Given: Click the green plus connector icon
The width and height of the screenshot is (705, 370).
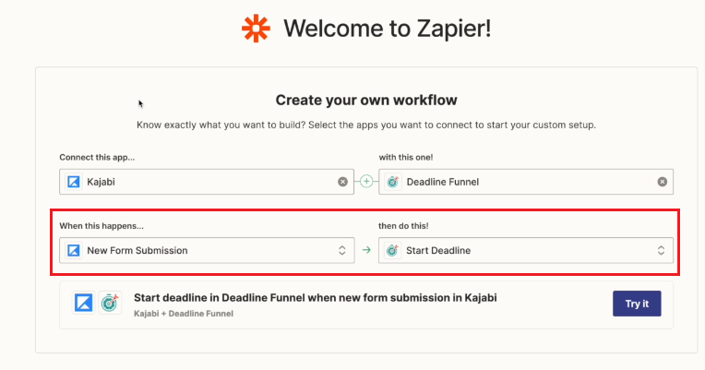Looking at the screenshot, I should tap(366, 182).
